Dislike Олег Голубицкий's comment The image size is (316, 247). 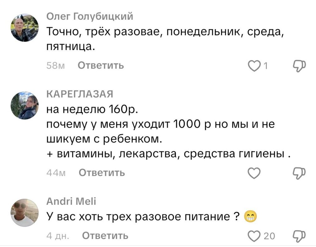[299, 66]
